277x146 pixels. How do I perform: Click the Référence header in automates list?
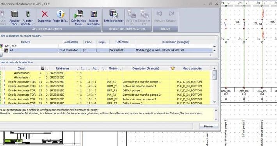122,42
